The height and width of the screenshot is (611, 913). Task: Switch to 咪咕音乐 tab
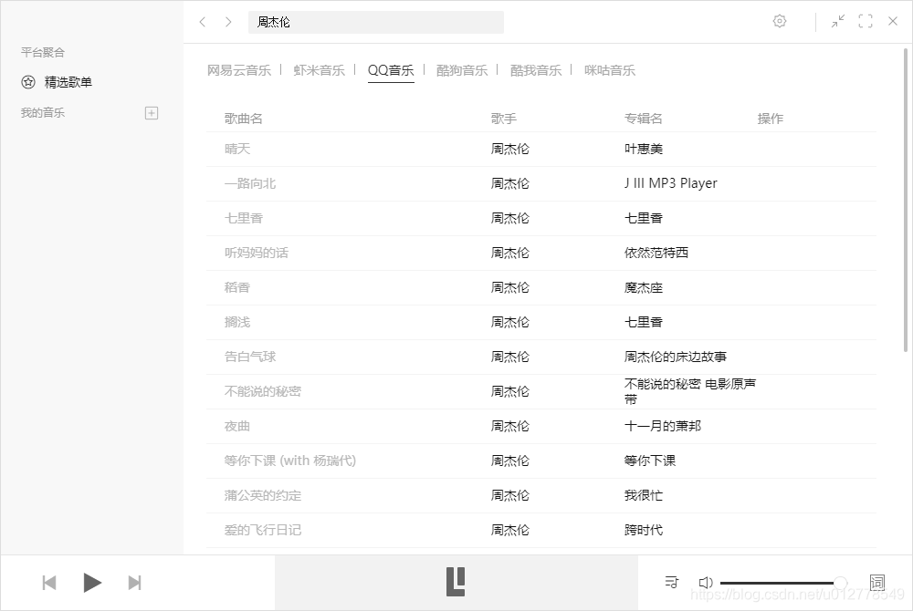(x=610, y=70)
